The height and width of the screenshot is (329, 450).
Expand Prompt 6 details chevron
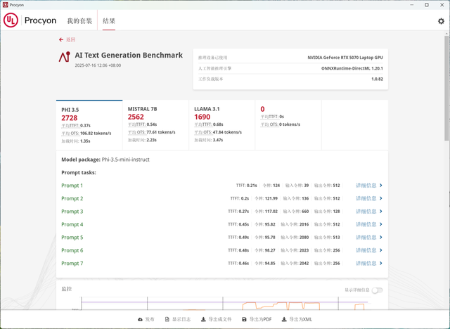[381, 250]
